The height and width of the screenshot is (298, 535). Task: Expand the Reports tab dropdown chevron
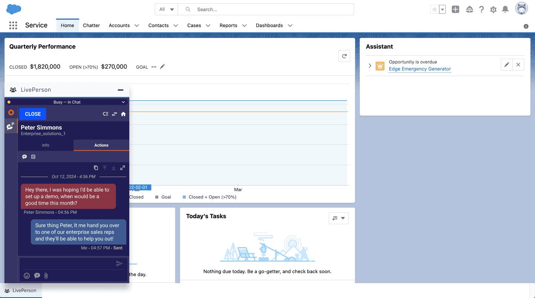[244, 26]
